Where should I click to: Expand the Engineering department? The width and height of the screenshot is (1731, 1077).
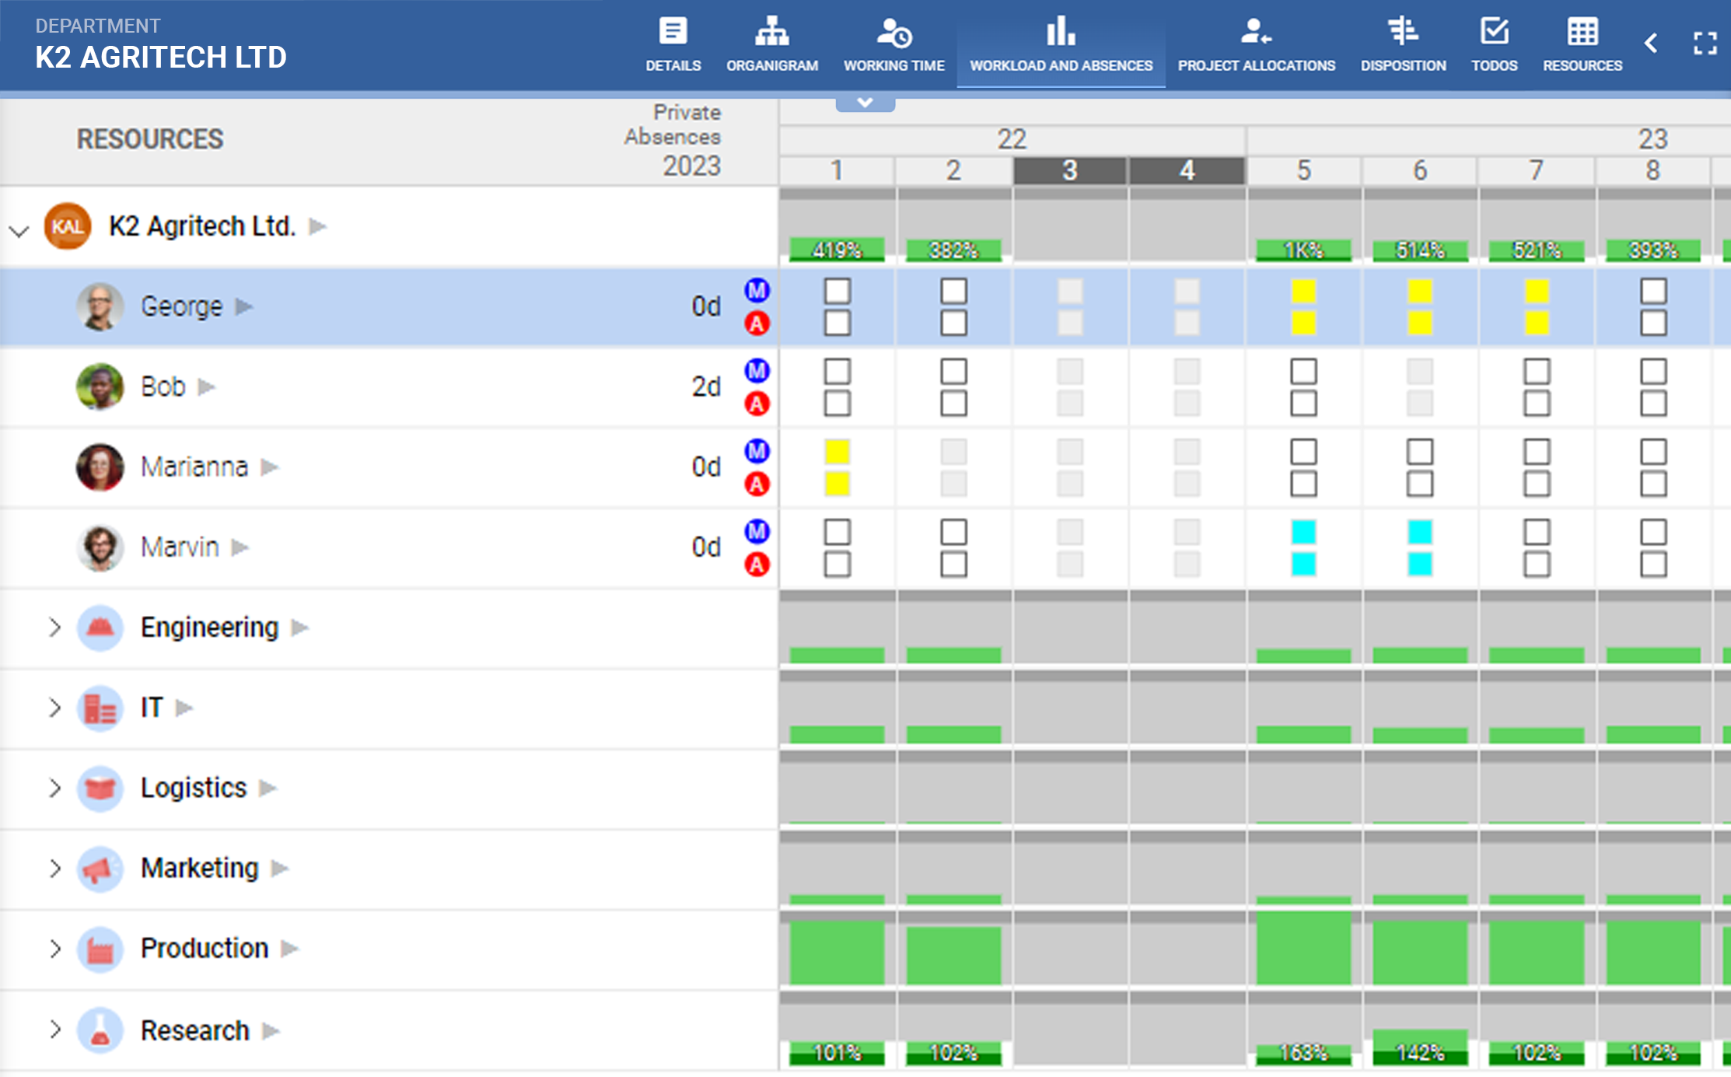pyautogui.click(x=54, y=627)
